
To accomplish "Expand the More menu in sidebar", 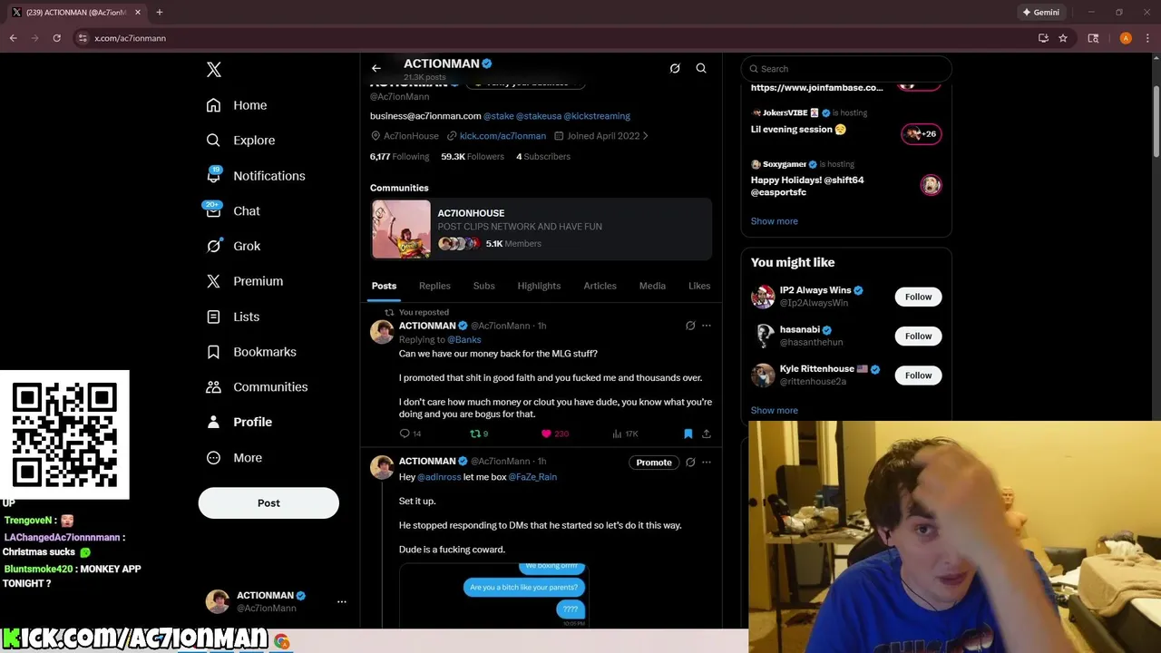I will tap(234, 457).
